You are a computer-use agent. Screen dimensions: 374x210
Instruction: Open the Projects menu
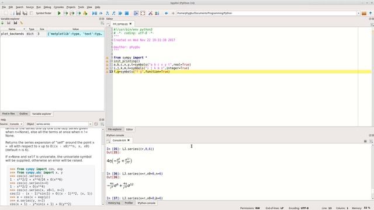(x=71, y=8)
